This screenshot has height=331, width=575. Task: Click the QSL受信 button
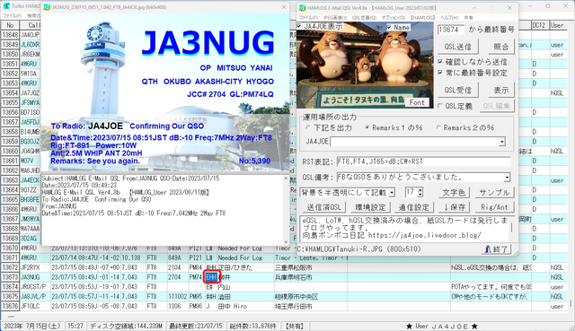(x=458, y=90)
